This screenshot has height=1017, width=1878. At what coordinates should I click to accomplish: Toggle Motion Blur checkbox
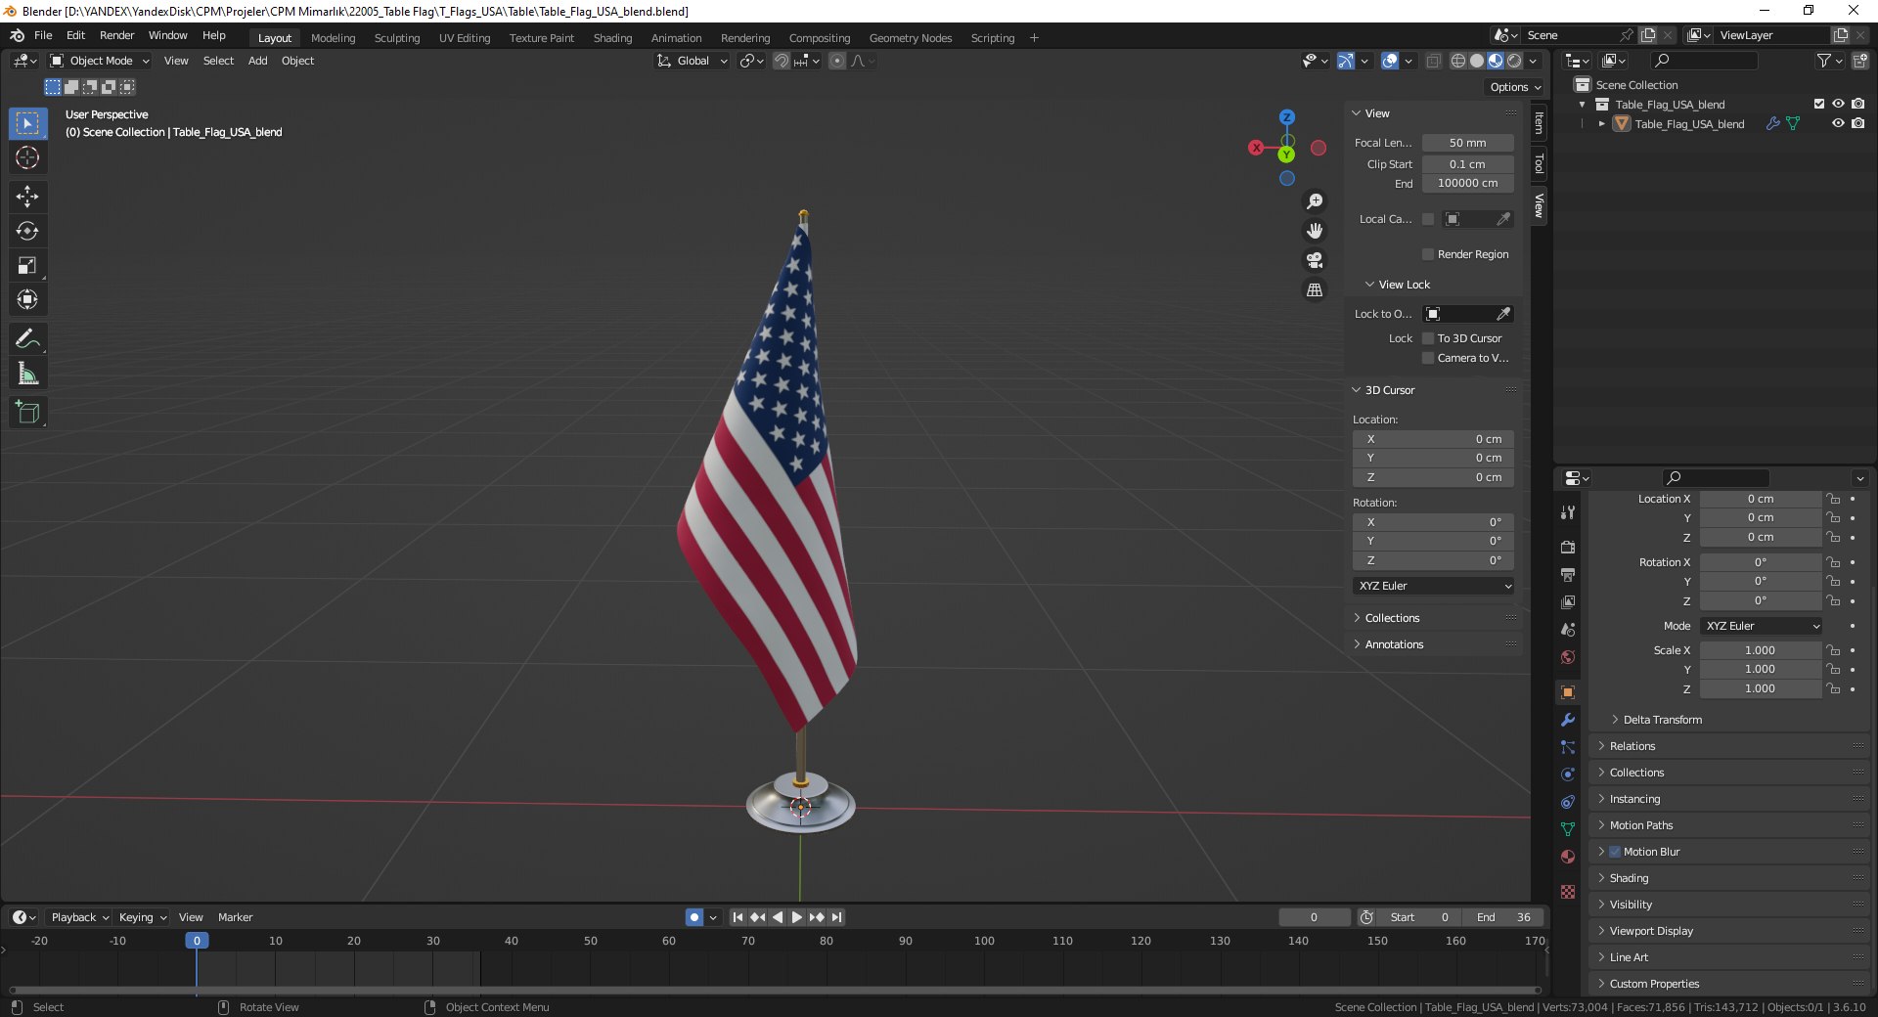[1615, 852]
